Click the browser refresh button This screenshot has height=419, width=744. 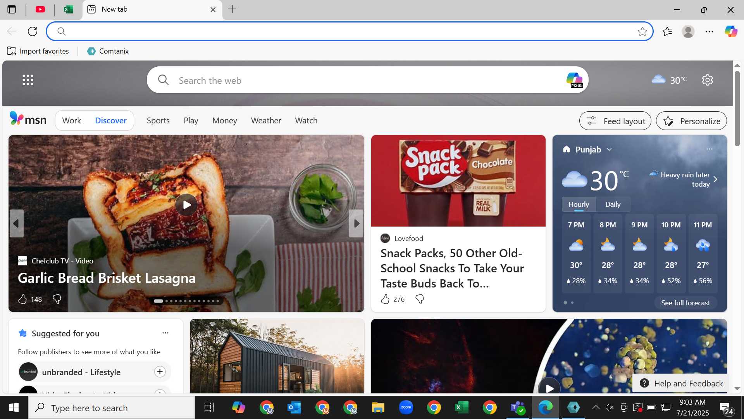pyautogui.click(x=33, y=31)
